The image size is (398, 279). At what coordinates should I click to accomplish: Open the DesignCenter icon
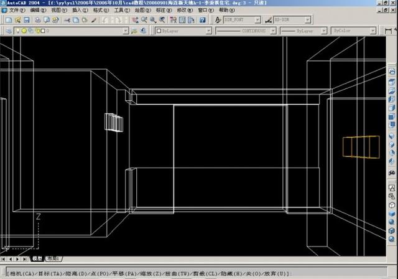(x=182, y=20)
